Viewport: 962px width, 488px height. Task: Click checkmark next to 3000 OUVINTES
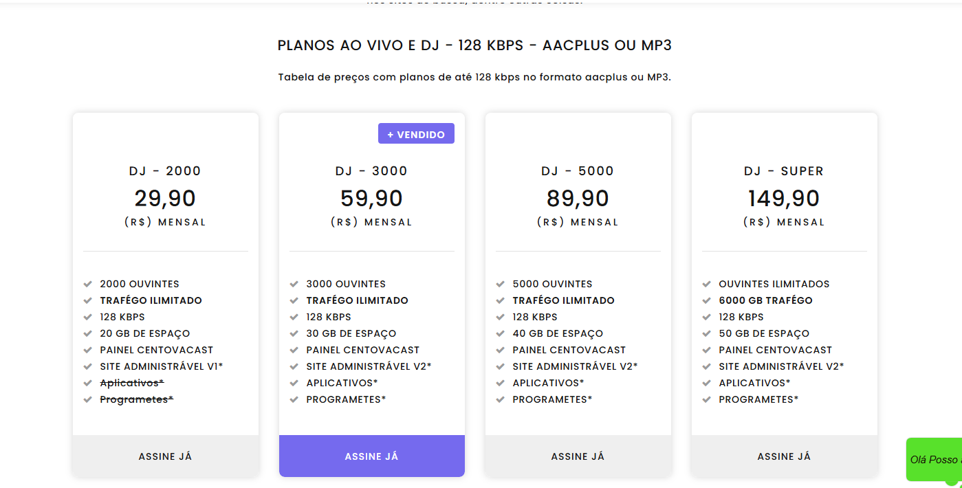pyautogui.click(x=294, y=284)
